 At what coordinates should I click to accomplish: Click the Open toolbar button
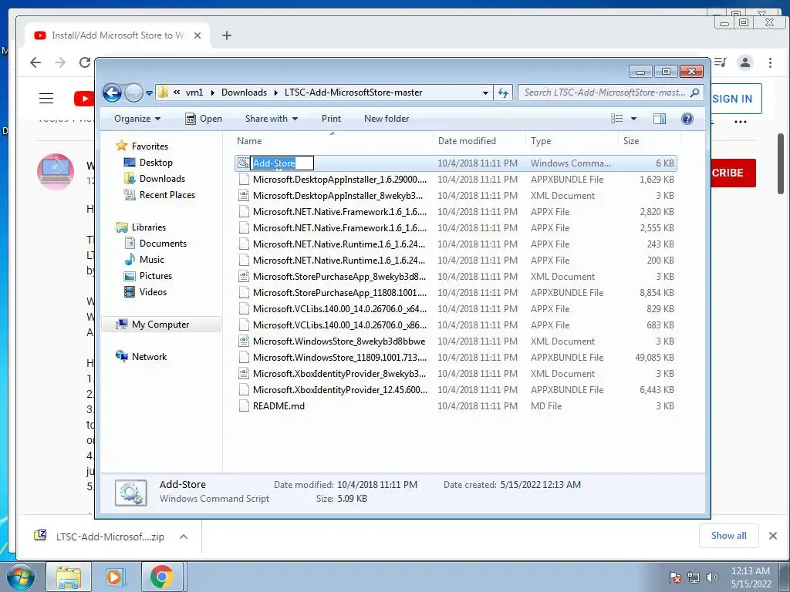204,119
